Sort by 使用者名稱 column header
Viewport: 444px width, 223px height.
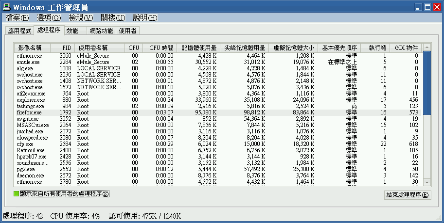point(100,48)
